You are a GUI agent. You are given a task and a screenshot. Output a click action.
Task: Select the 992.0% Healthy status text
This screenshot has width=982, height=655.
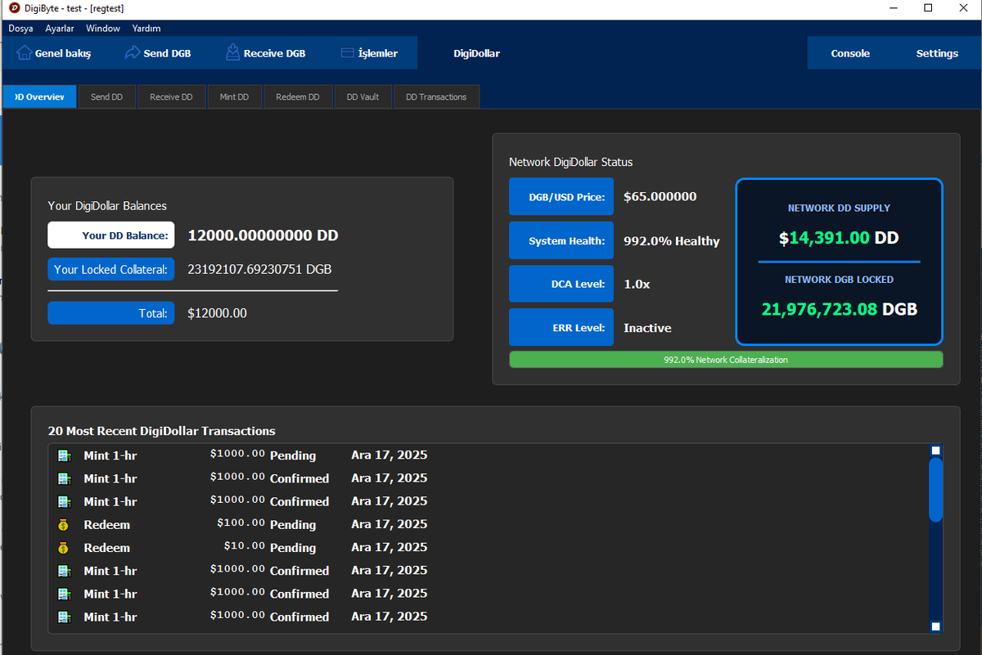672,241
